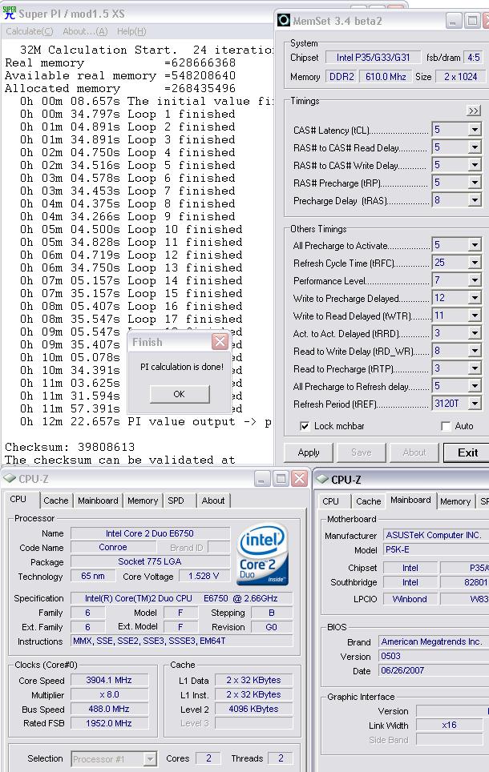
Task: Click the Bus Speed 488.0 MHz field
Action: coord(109,709)
